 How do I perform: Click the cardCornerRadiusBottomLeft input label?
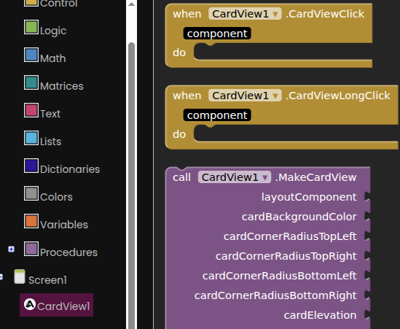point(279,276)
